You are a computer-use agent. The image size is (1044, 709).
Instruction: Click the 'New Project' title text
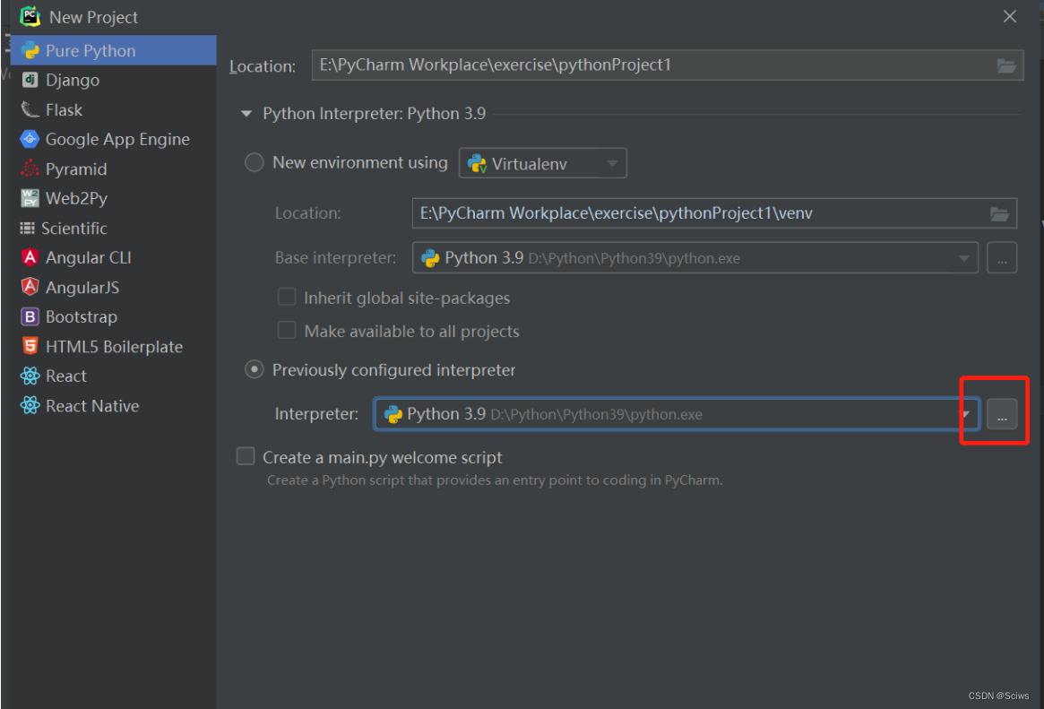(x=93, y=17)
